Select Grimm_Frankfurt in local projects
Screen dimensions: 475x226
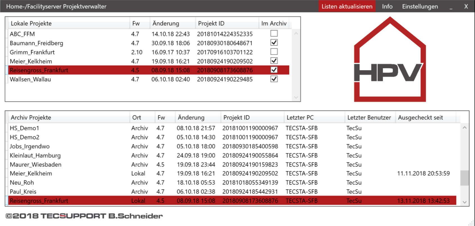click(x=32, y=52)
